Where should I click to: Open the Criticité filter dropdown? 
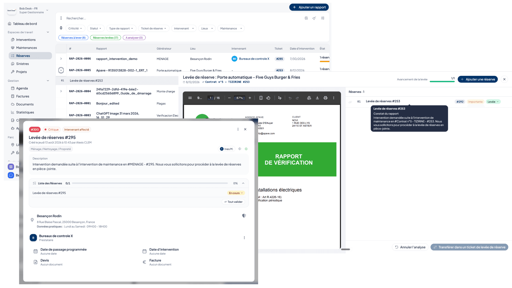click(75, 28)
